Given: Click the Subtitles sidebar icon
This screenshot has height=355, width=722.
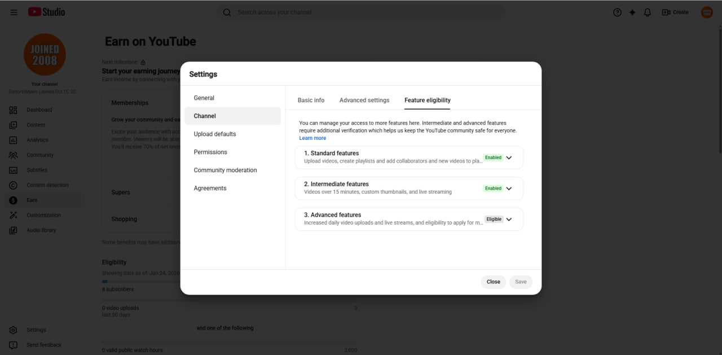Looking at the screenshot, I should 14,170.
